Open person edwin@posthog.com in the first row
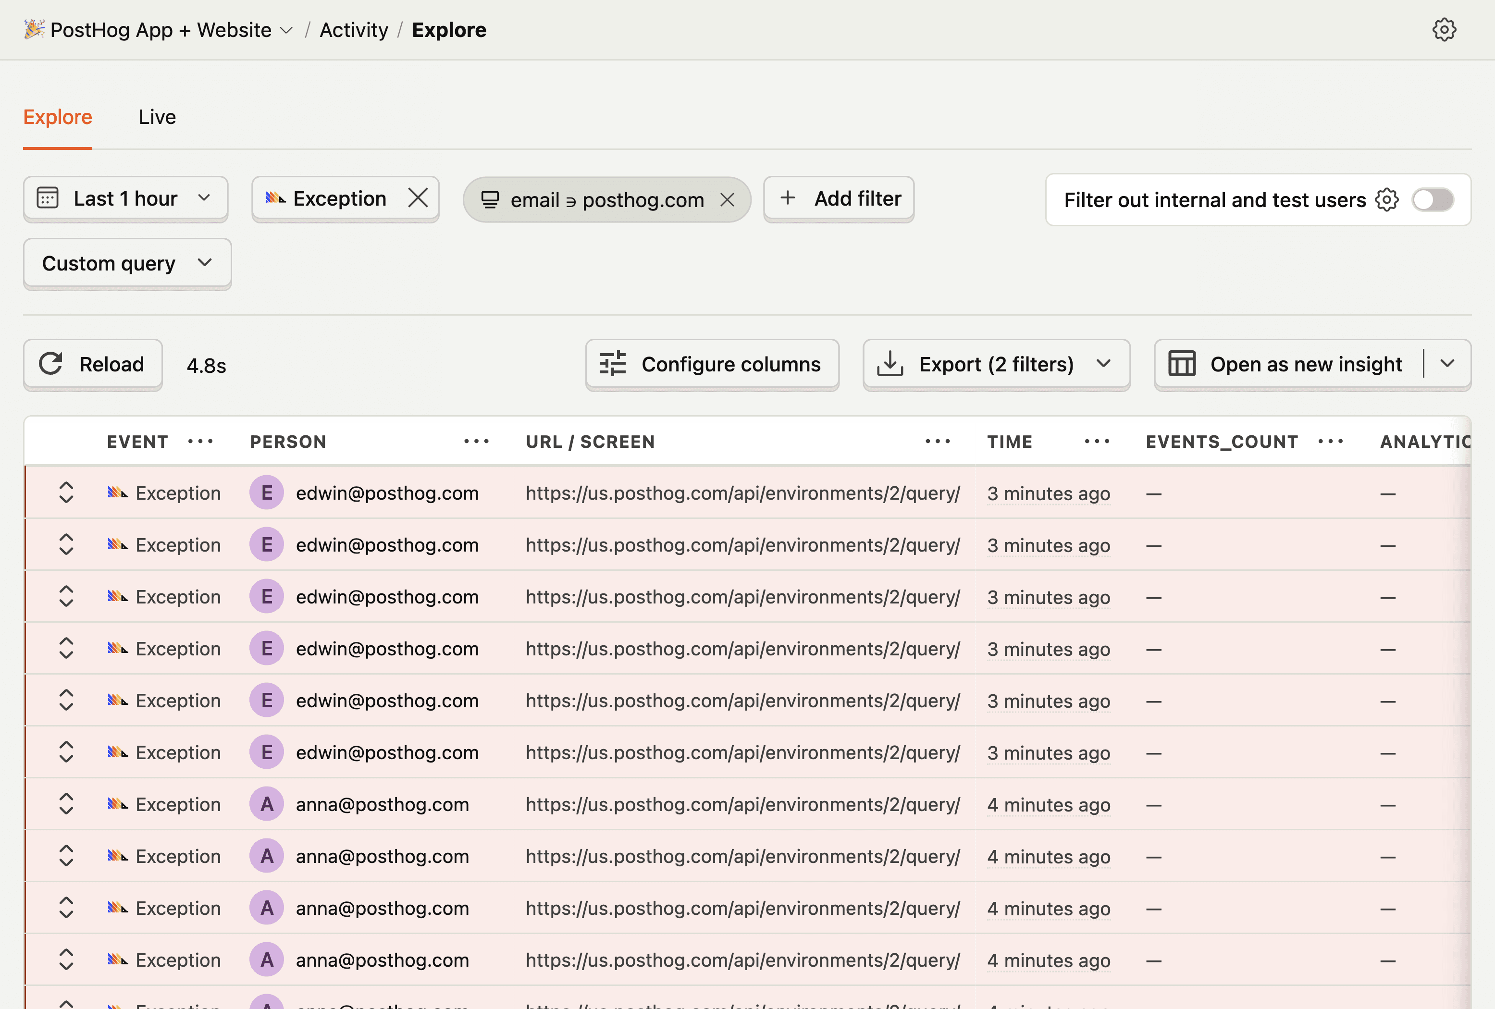The image size is (1495, 1009). tap(387, 493)
